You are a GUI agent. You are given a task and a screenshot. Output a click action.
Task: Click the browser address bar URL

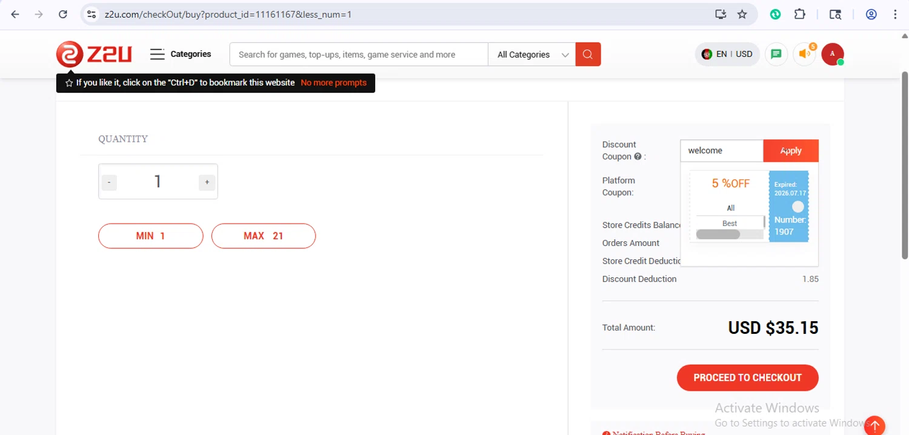coord(228,15)
